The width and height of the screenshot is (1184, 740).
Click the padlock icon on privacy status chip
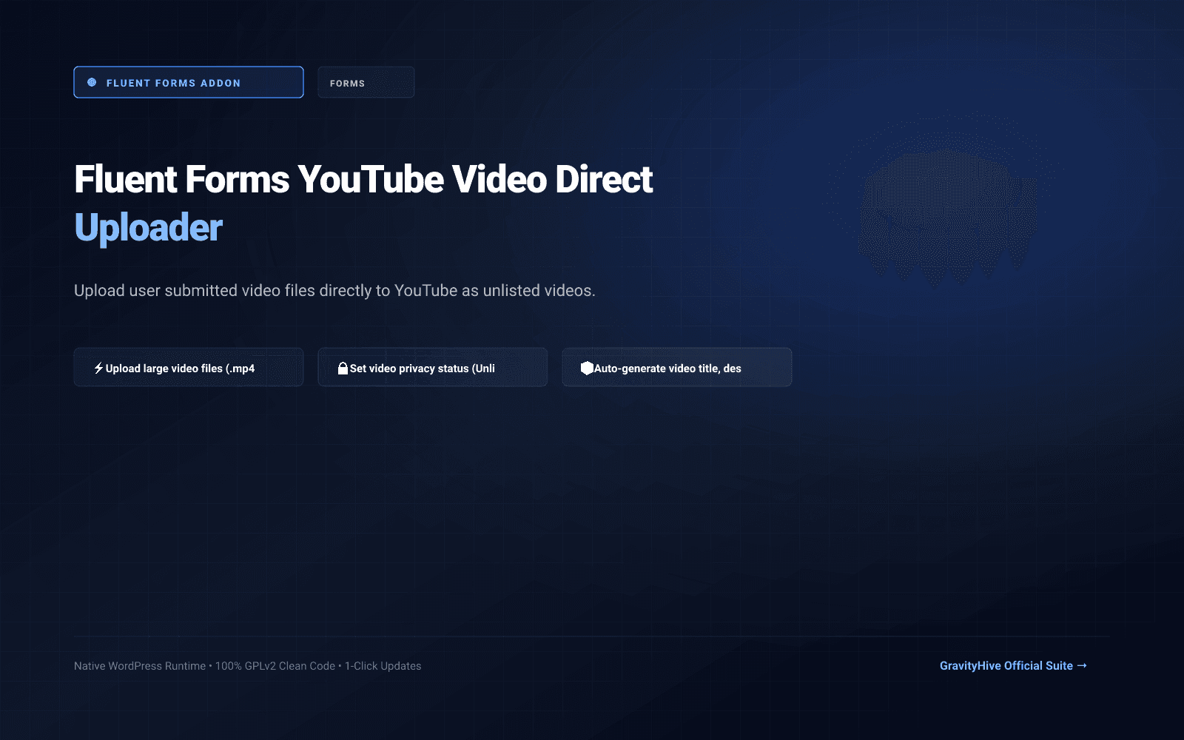(343, 368)
